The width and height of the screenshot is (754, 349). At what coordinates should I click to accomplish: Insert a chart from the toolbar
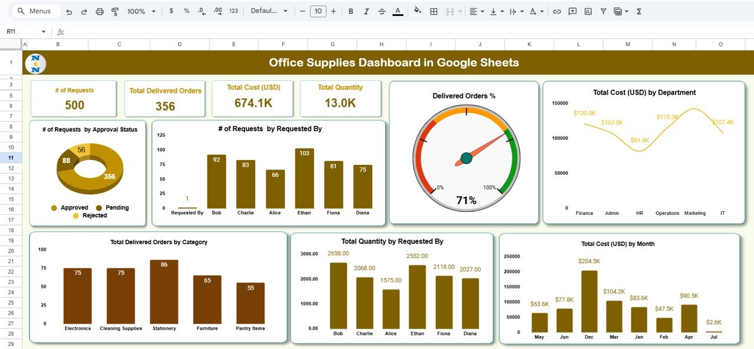point(588,11)
